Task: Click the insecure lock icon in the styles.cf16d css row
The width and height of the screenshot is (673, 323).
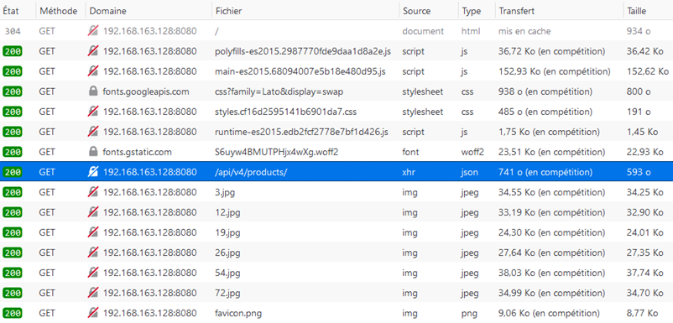Action: pos(93,112)
